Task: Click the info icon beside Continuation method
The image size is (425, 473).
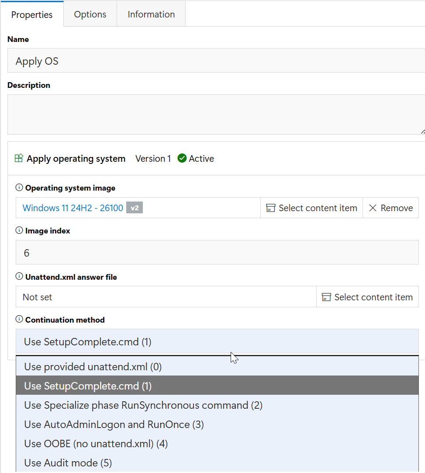Action: coord(19,319)
